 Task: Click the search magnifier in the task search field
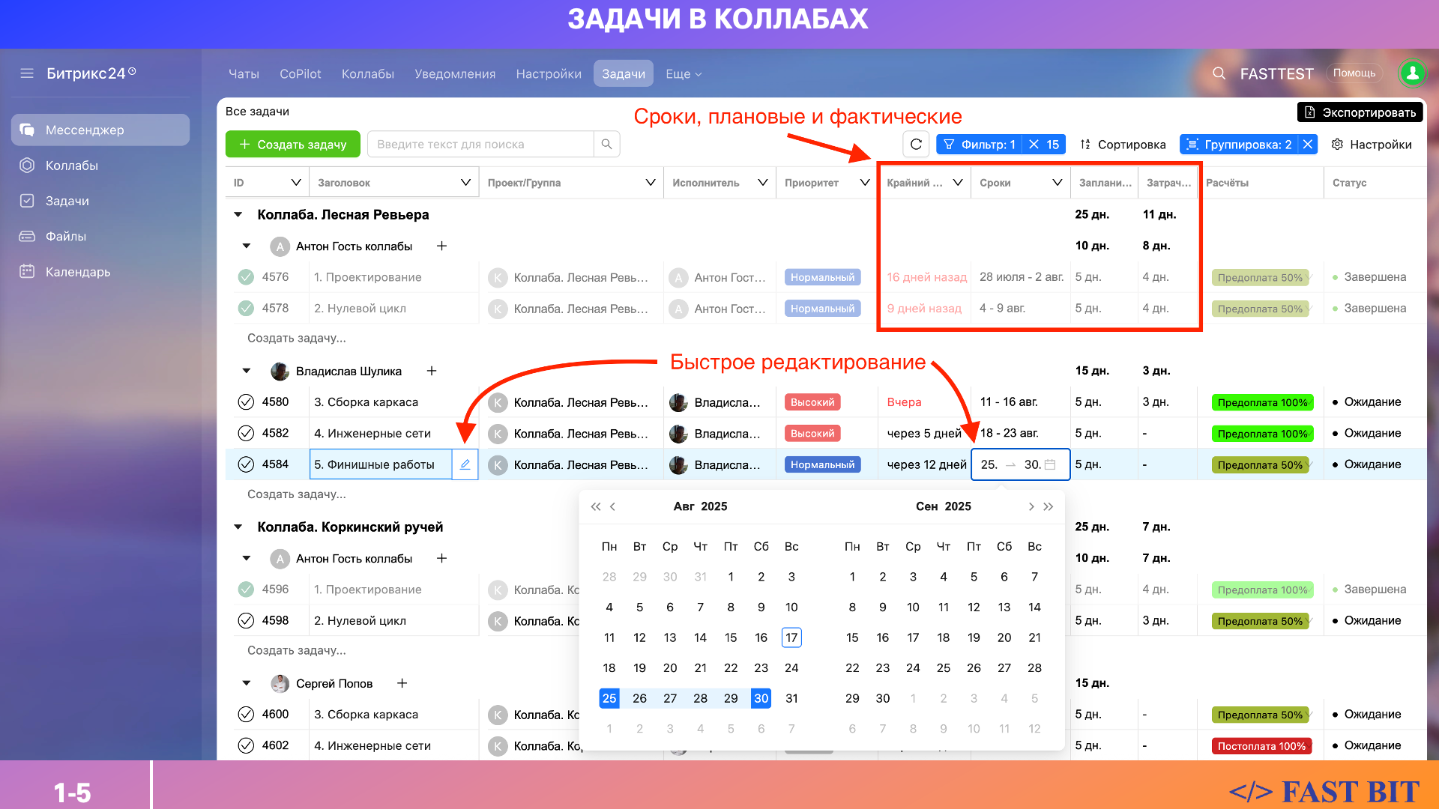click(606, 144)
